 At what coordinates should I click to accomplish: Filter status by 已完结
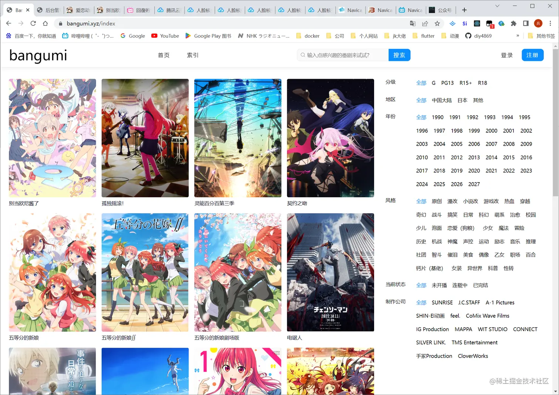(x=481, y=285)
